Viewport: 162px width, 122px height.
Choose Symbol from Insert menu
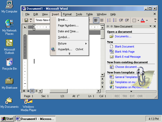(69, 37)
